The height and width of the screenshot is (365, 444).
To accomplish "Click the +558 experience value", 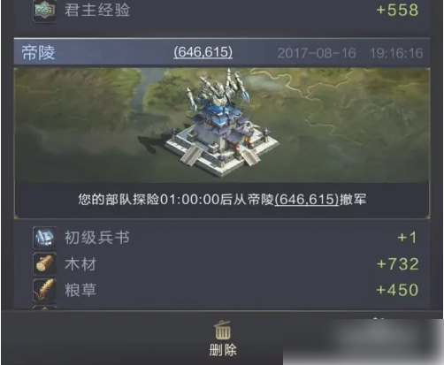I will (397, 10).
